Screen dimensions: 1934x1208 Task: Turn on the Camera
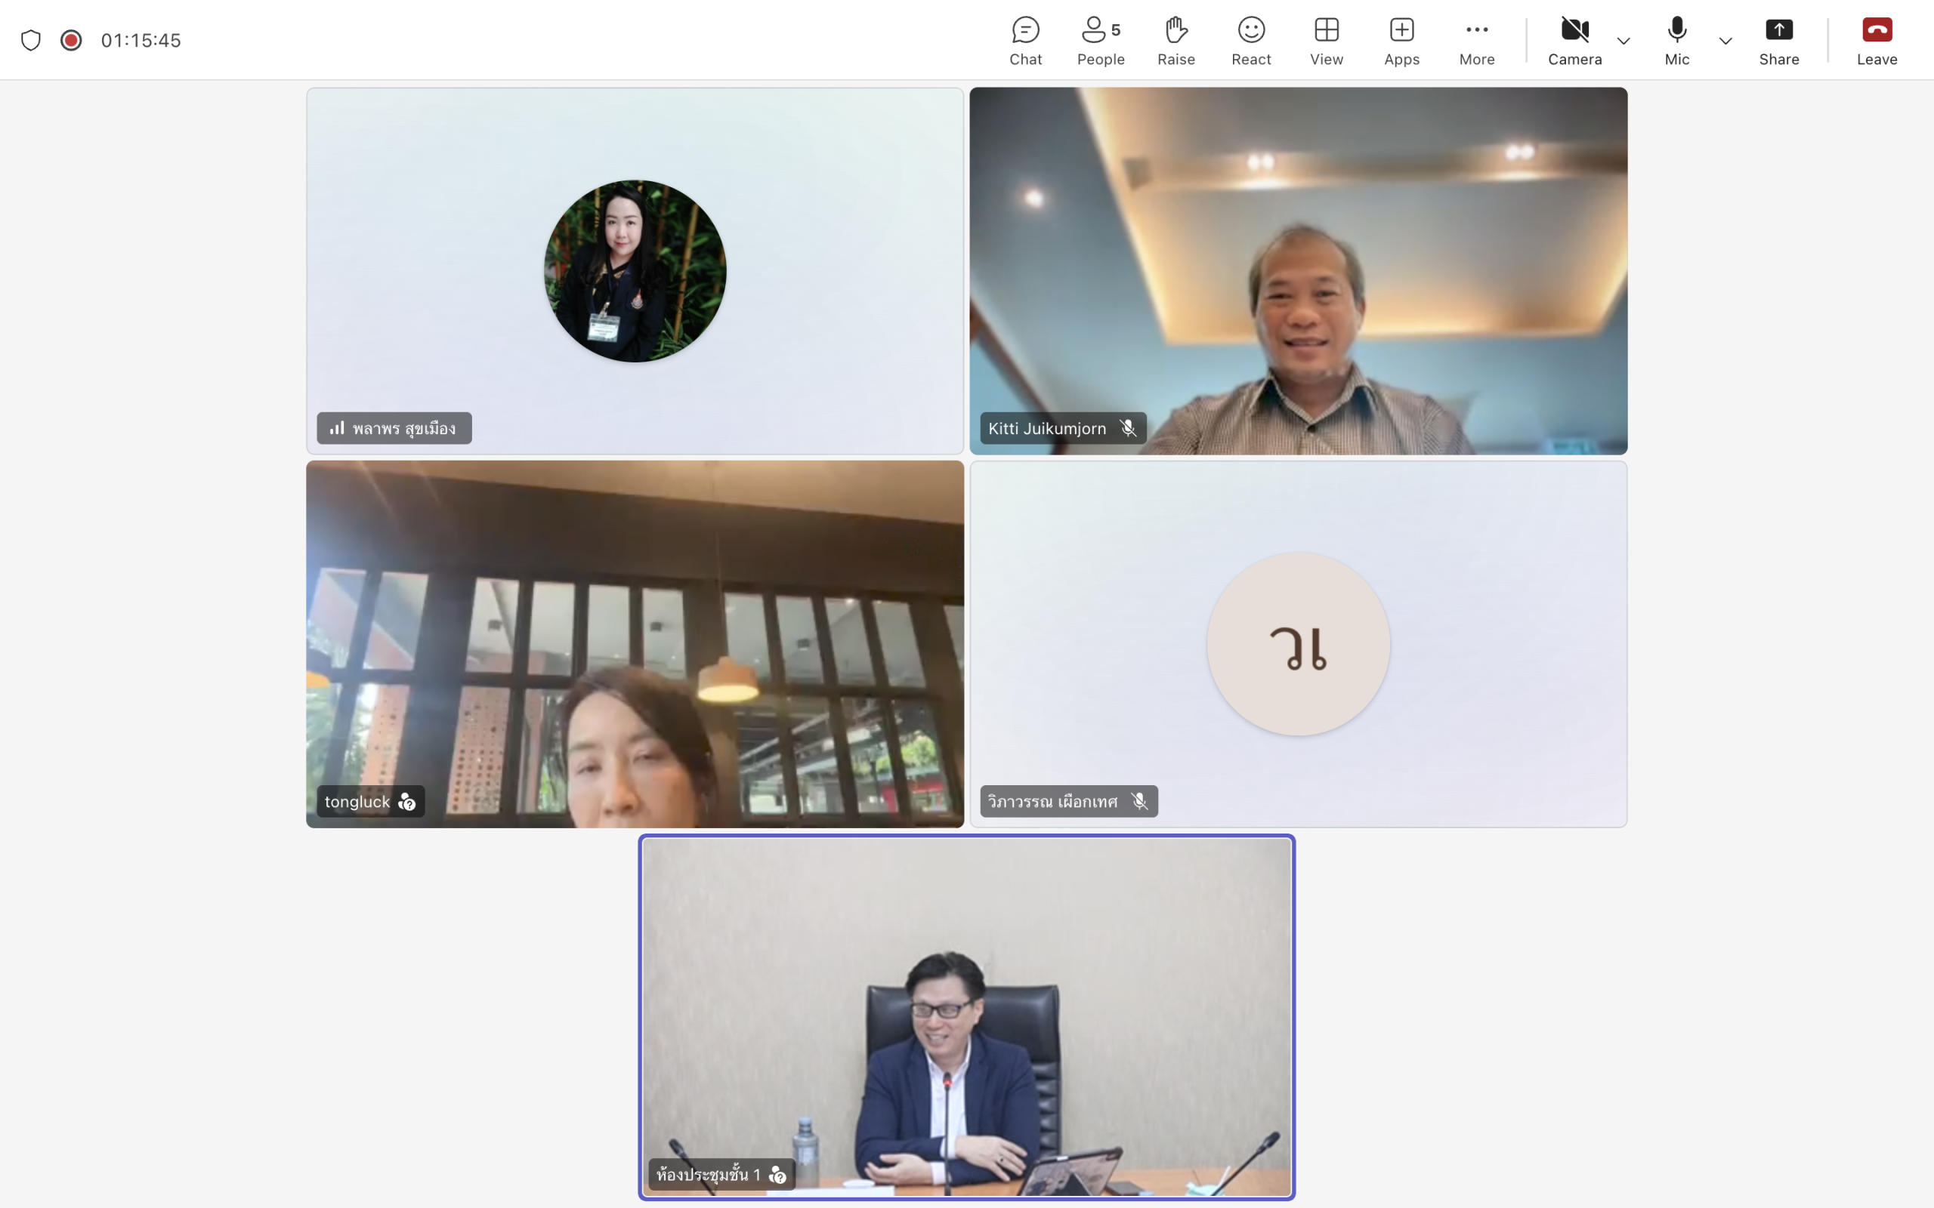(x=1574, y=41)
